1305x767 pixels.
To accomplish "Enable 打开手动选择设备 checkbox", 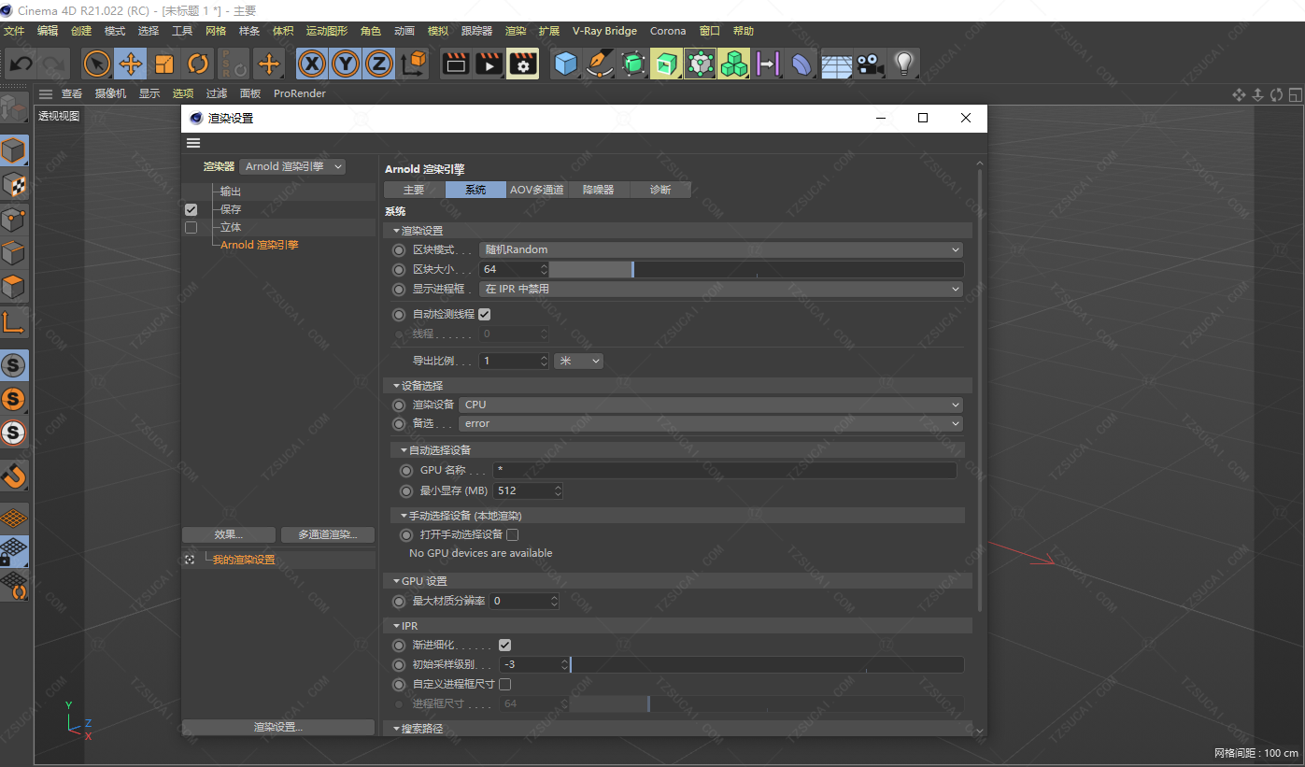I will (x=512, y=534).
